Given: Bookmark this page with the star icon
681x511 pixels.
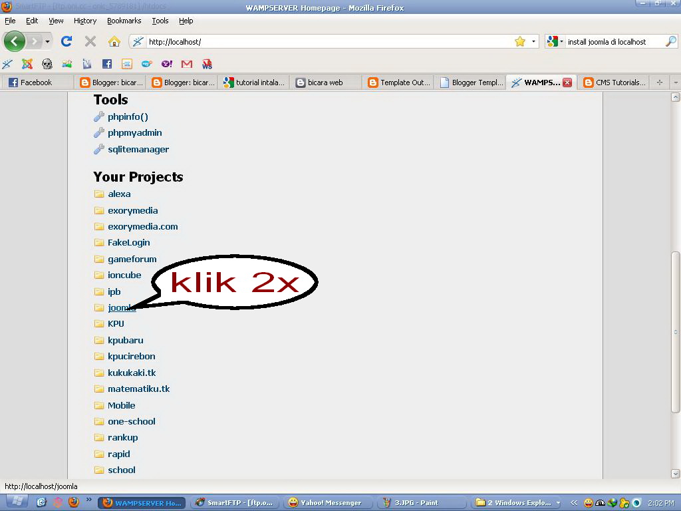Looking at the screenshot, I should 520,42.
